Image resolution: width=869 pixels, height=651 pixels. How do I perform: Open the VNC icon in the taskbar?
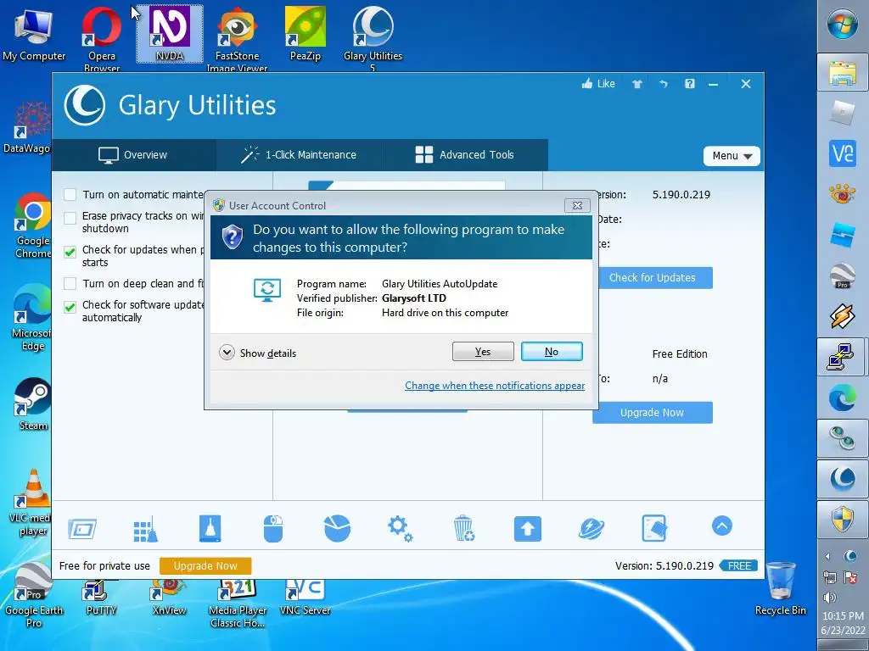tap(843, 153)
